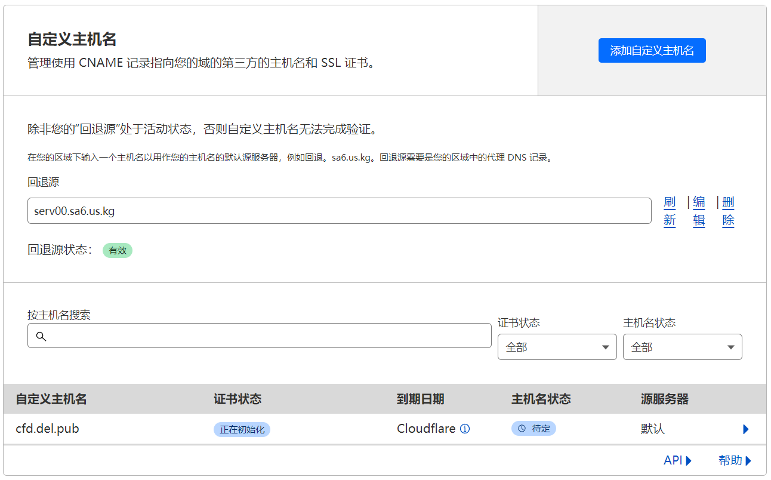Image resolution: width=771 pixels, height=480 pixels.
Task: Click the info icon next to Cloudflare
Action: tap(465, 429)
